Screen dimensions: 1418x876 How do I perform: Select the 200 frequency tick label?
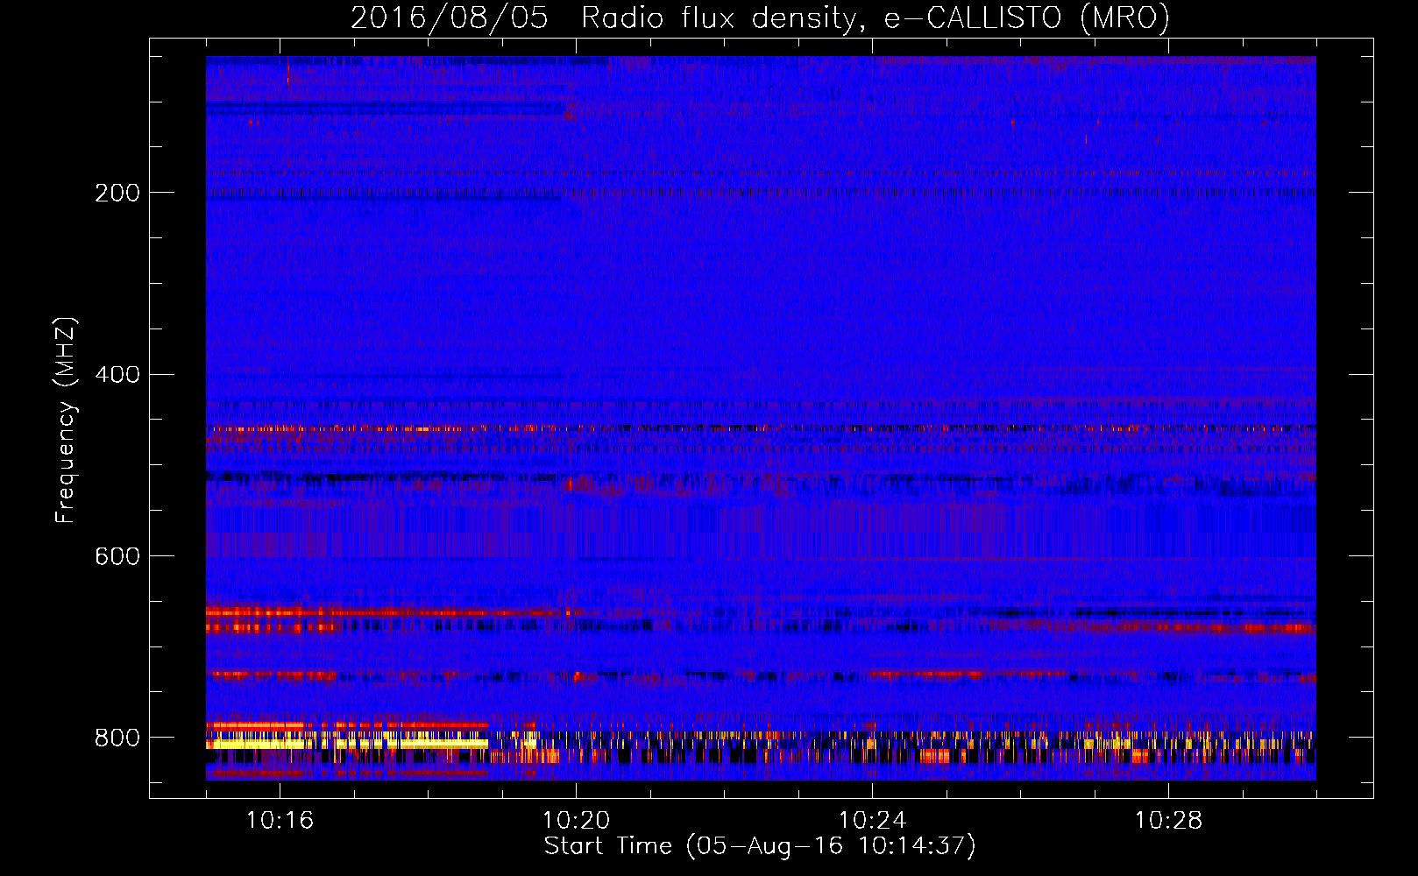(x=117, y=193)
